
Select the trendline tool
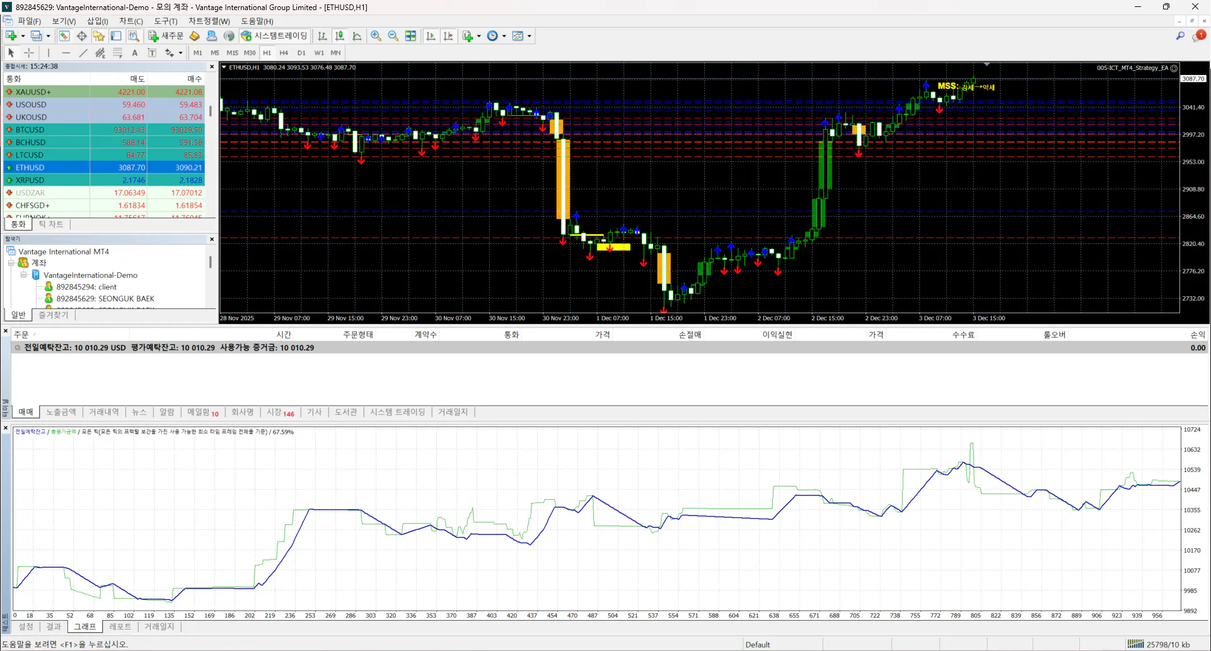click(x=83, y=53)
